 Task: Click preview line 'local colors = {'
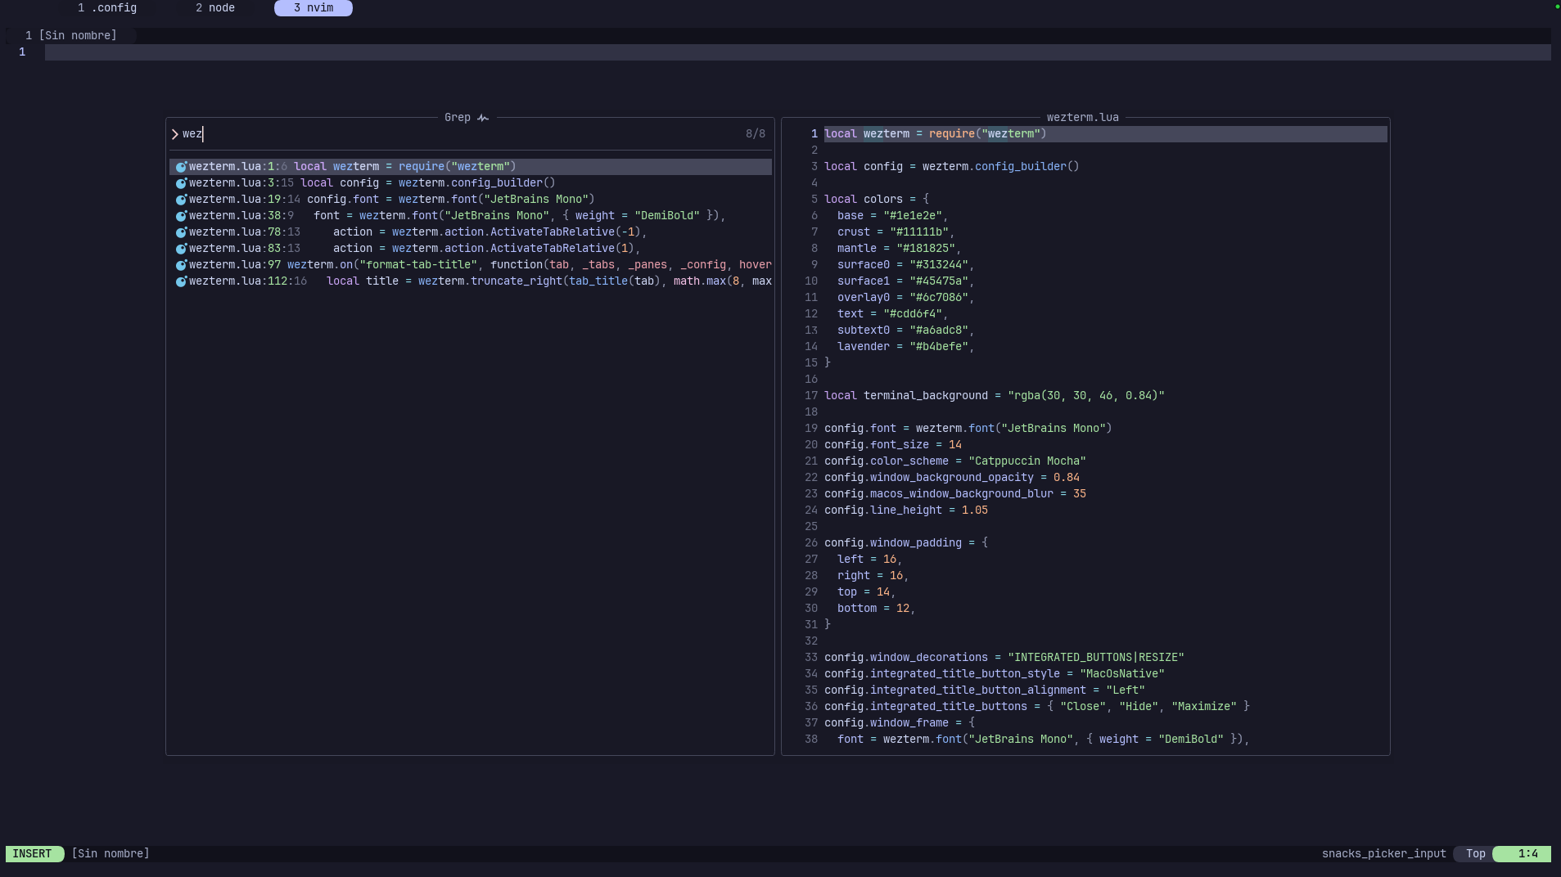[877, 200]
